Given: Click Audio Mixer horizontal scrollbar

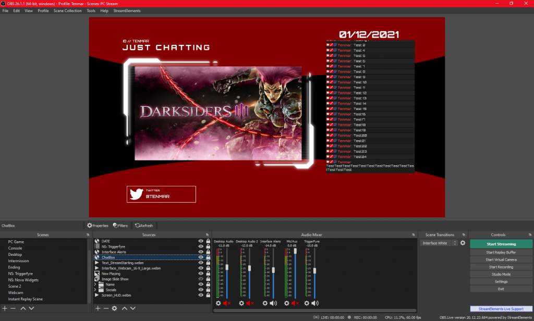Looking at the screenshot, I should pos(314,311).
